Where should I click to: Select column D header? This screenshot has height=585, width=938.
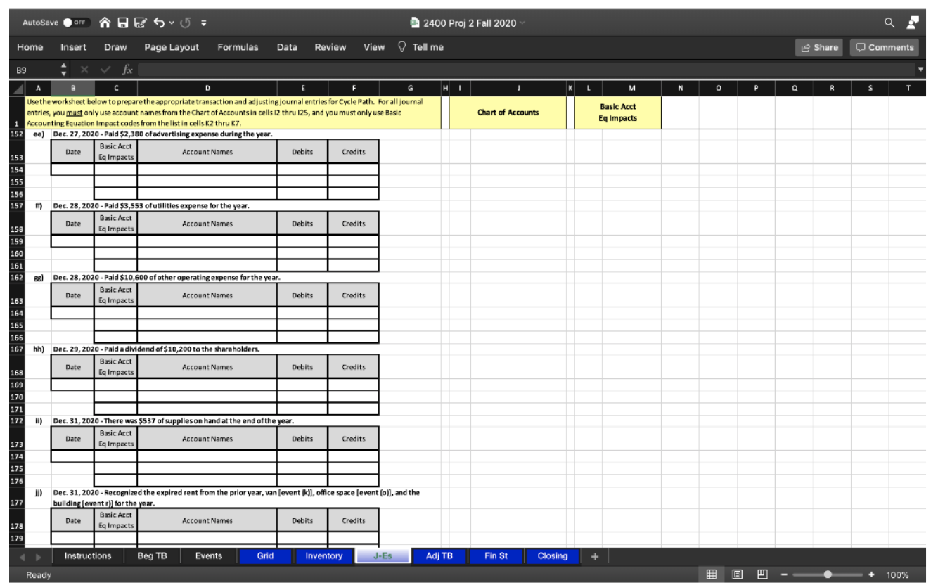[207, 88]
